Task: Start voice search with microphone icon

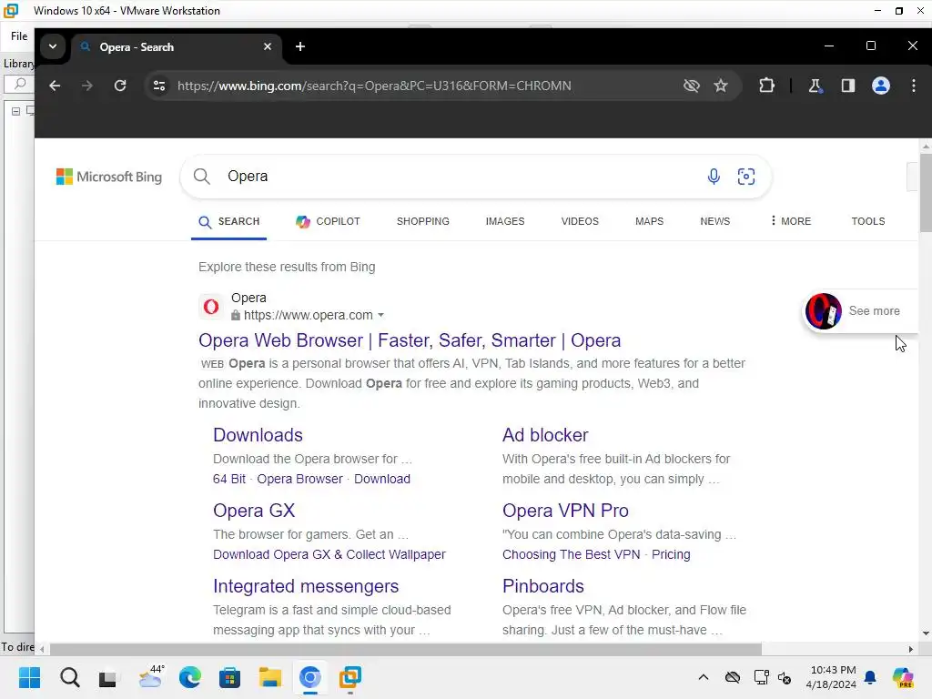Action: (714, 177)
